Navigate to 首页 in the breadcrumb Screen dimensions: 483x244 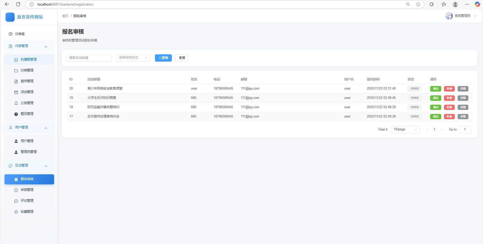click(65, 16)
